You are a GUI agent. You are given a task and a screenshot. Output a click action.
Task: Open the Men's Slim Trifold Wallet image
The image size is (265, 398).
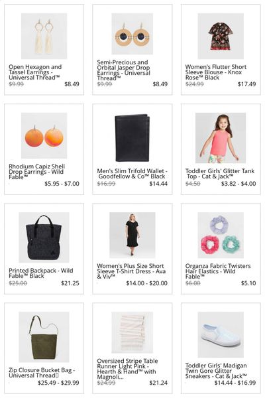(132, 138)
